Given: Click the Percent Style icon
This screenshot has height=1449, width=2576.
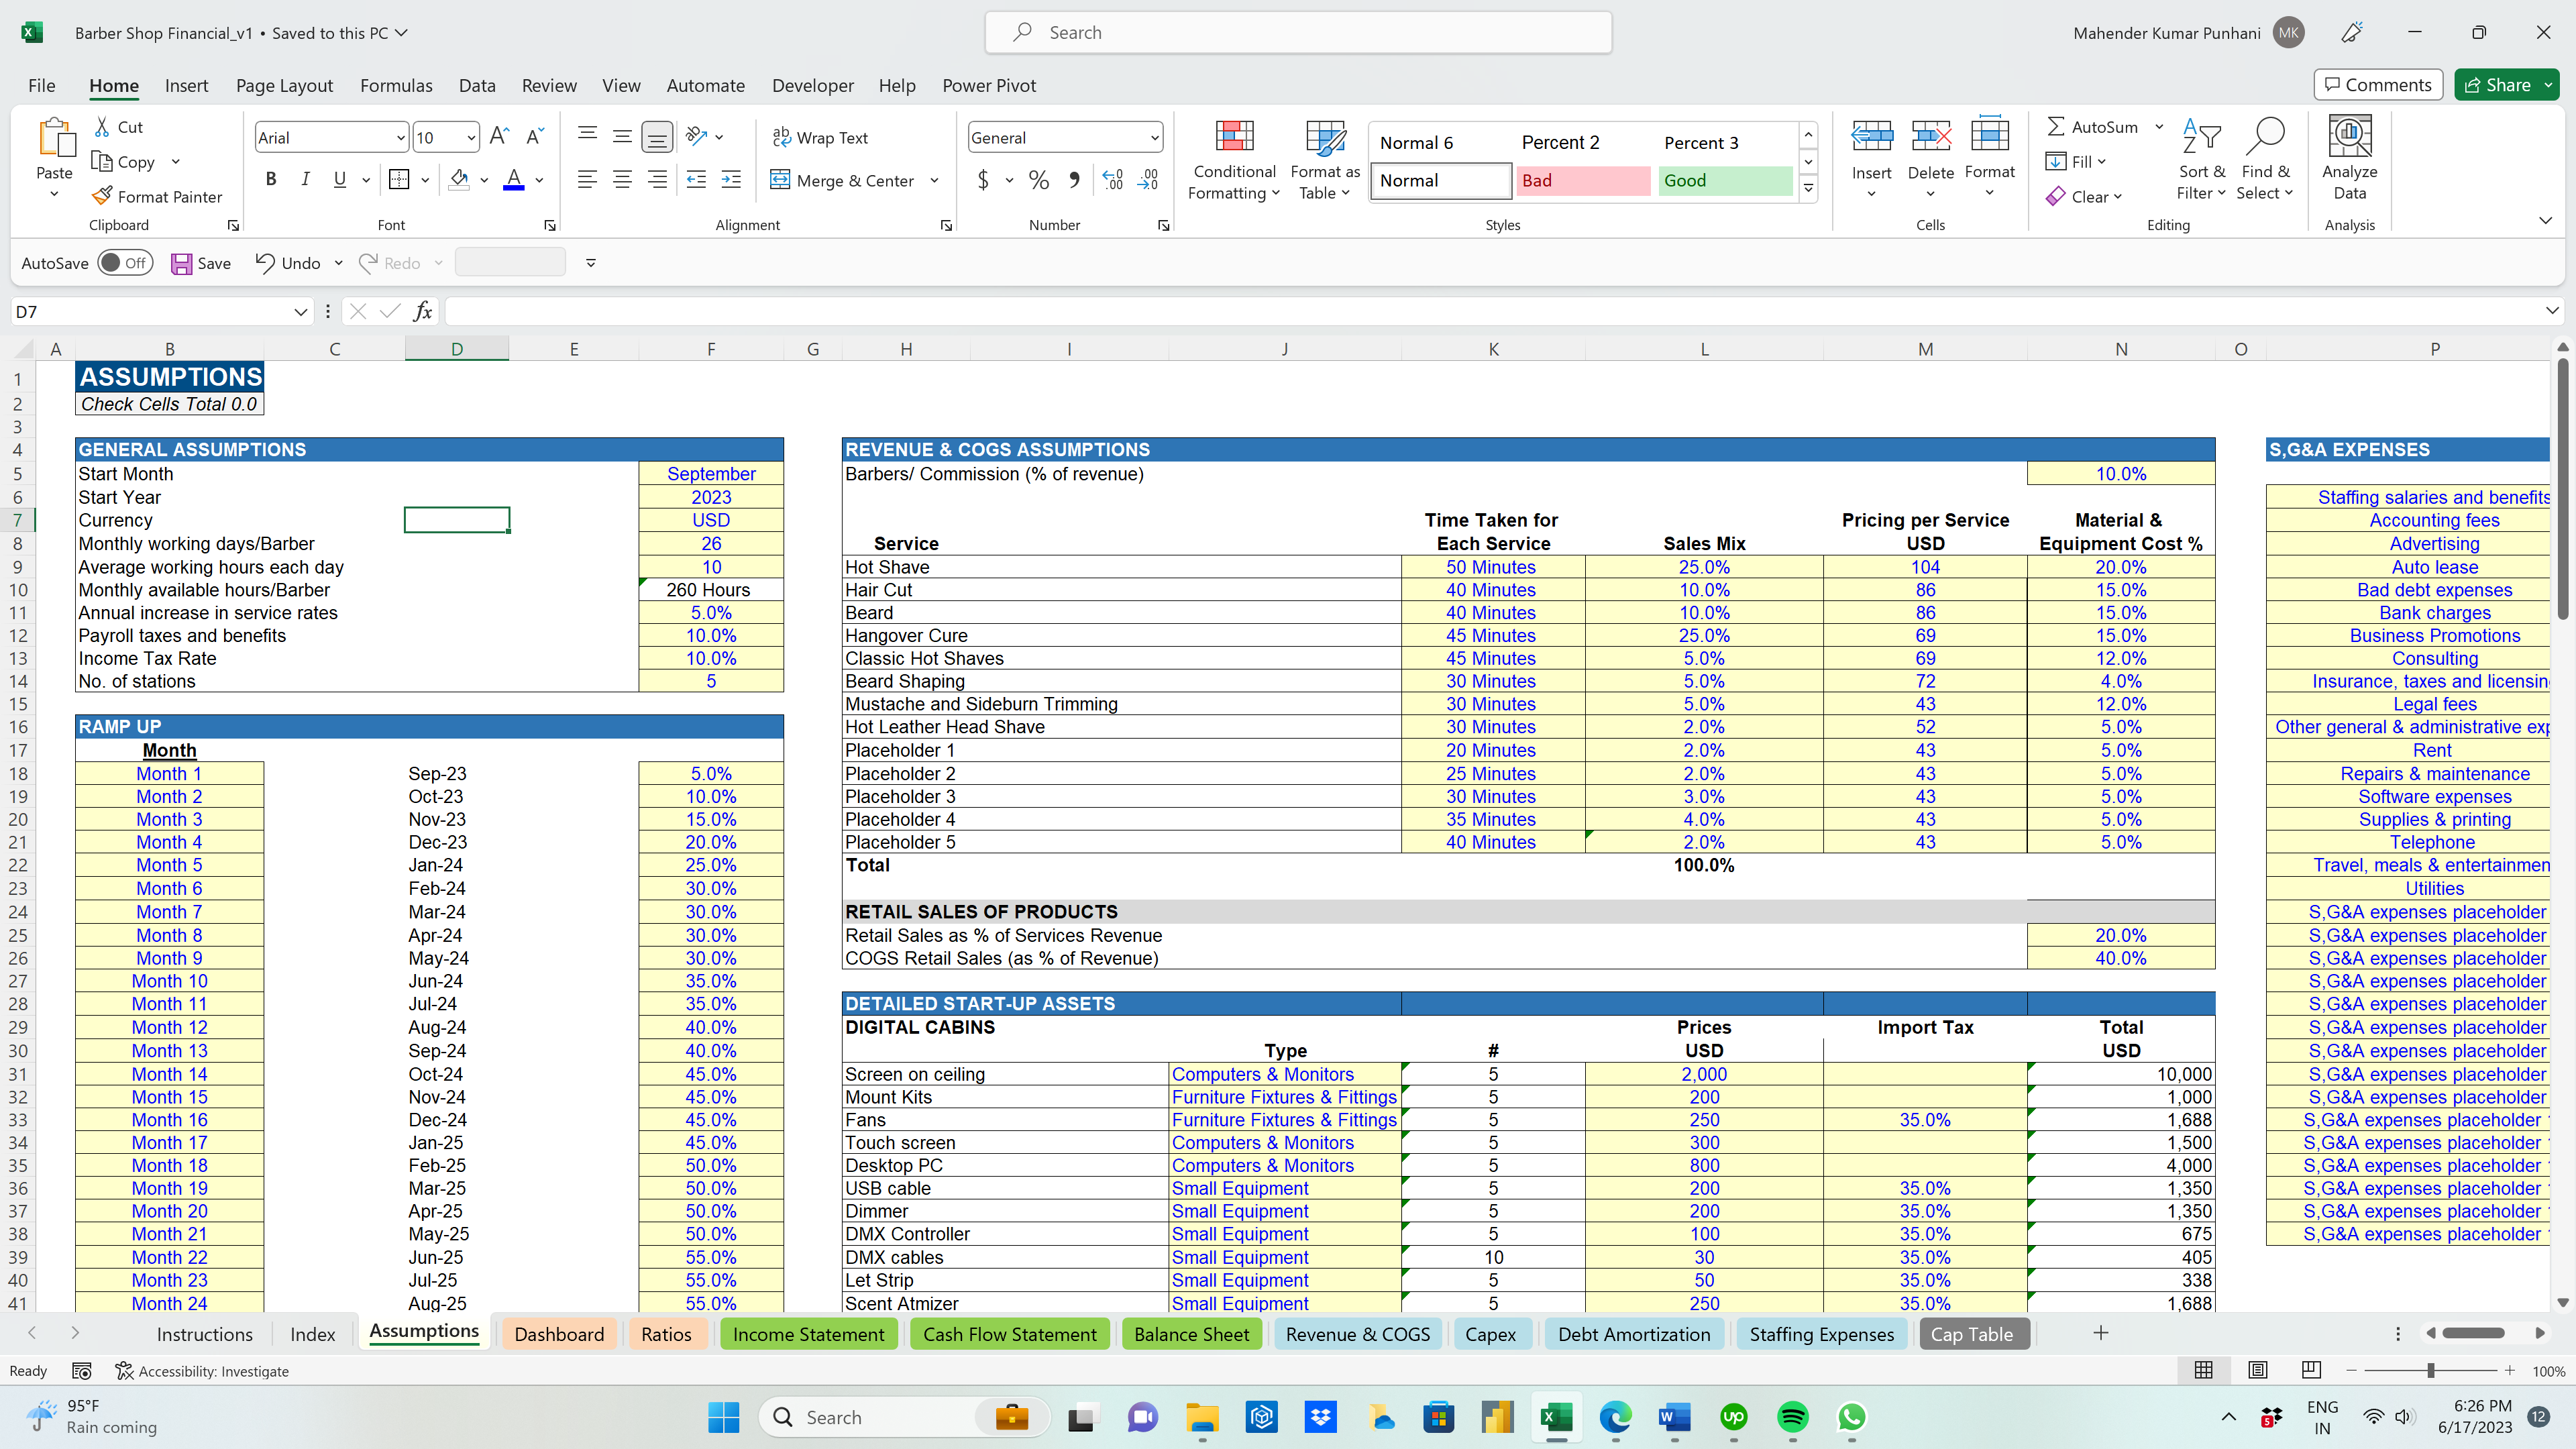Looking at the screenshot, I should pos(1039,180).
